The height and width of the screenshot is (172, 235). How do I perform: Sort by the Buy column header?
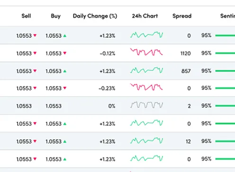[56, 16]
